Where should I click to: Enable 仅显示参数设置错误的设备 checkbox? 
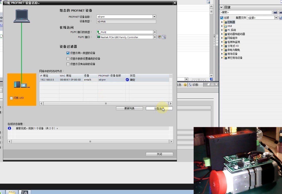click(68, 59)
